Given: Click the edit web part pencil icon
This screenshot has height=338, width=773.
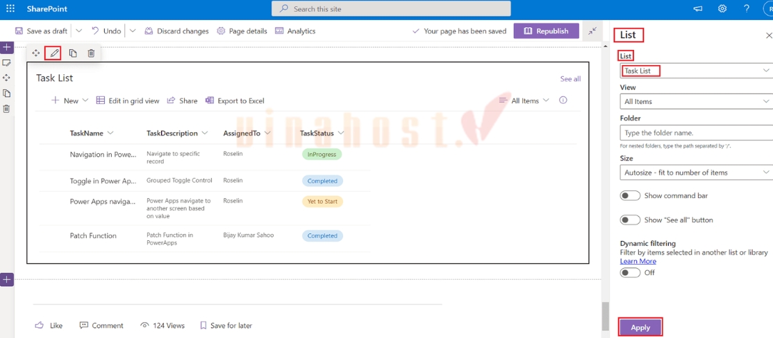Looking at the screenshot, I should (53, 53).
